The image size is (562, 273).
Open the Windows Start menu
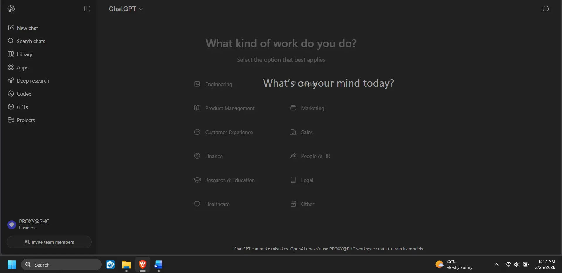12,265
